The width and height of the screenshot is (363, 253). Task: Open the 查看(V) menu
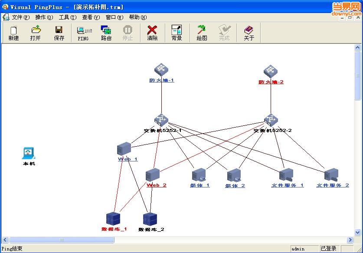click(x=91, y=17)
